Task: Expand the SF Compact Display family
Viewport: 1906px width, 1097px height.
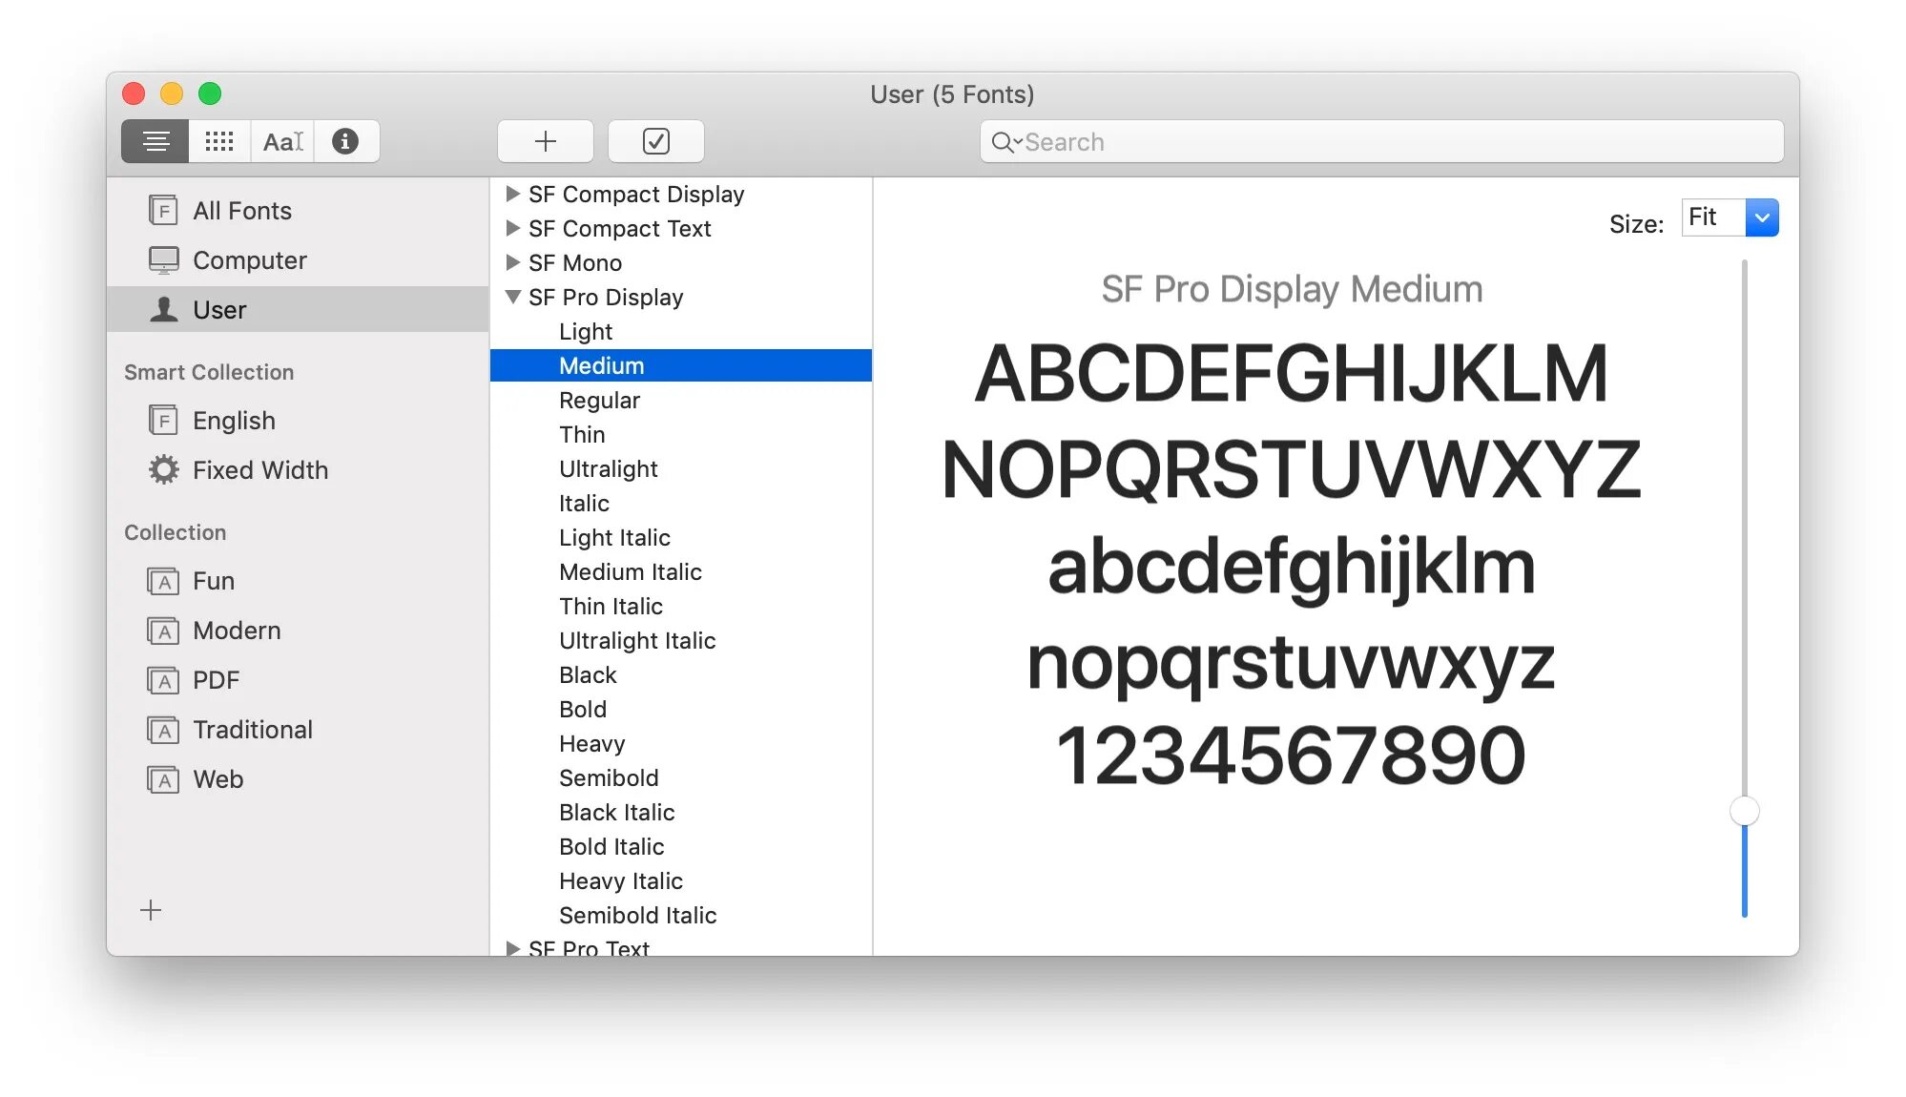Action: 512,193
